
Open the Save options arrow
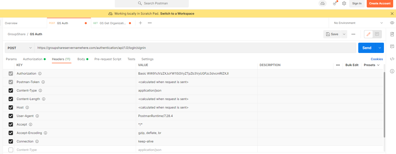[x=344, y=34]
